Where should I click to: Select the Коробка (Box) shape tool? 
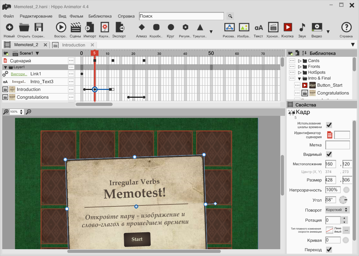pyautogui.click(x=156, y=27)
